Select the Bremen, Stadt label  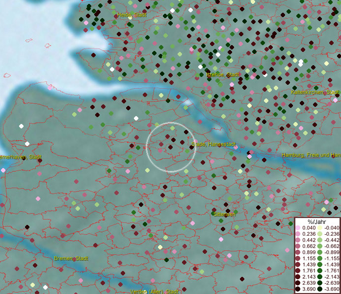[71, 258]
